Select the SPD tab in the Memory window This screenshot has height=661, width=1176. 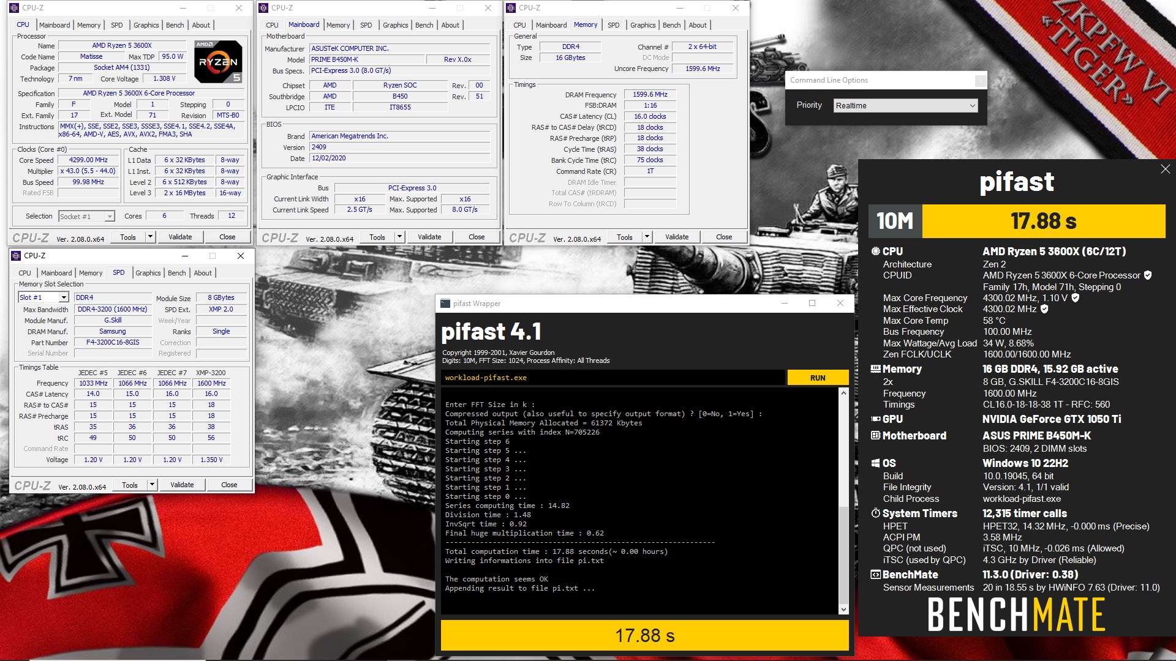click(613, 25)
